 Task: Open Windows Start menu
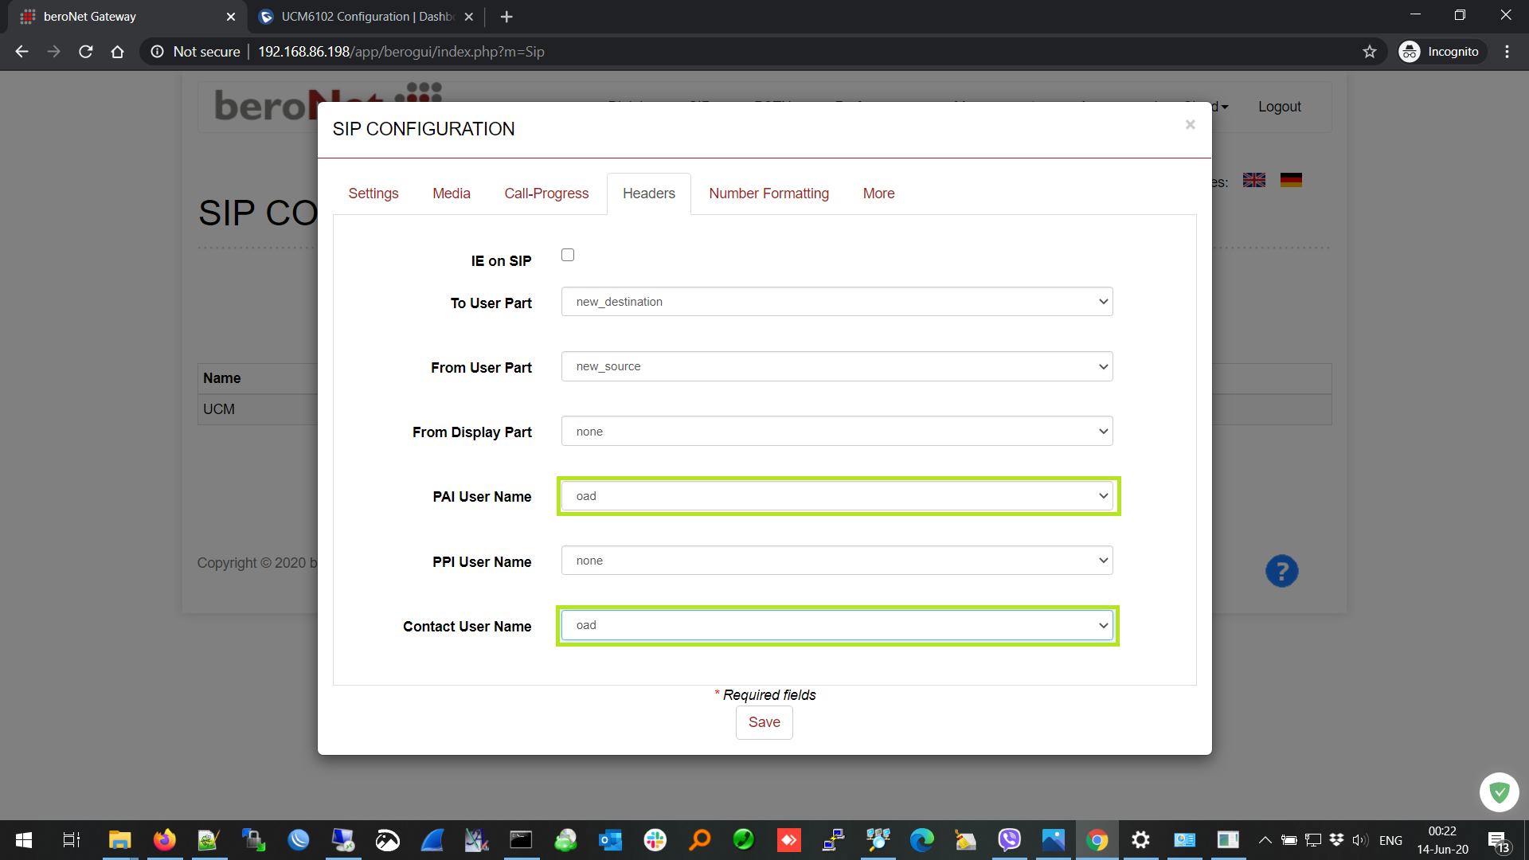point(24,840)
